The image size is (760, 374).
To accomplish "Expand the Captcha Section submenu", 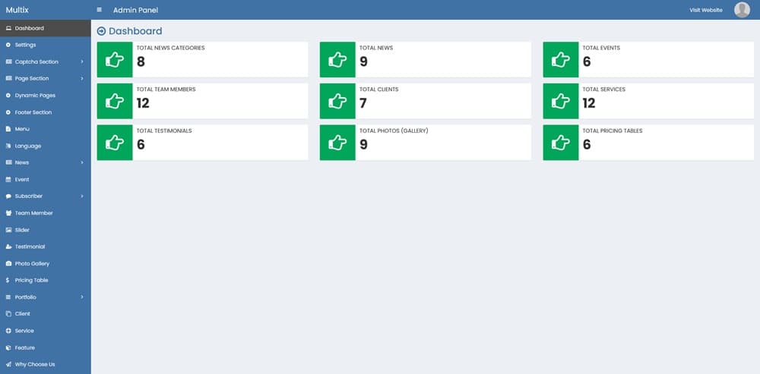I will click(x=81, y=61).
